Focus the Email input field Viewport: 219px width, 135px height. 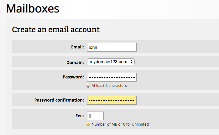(112, 47)
